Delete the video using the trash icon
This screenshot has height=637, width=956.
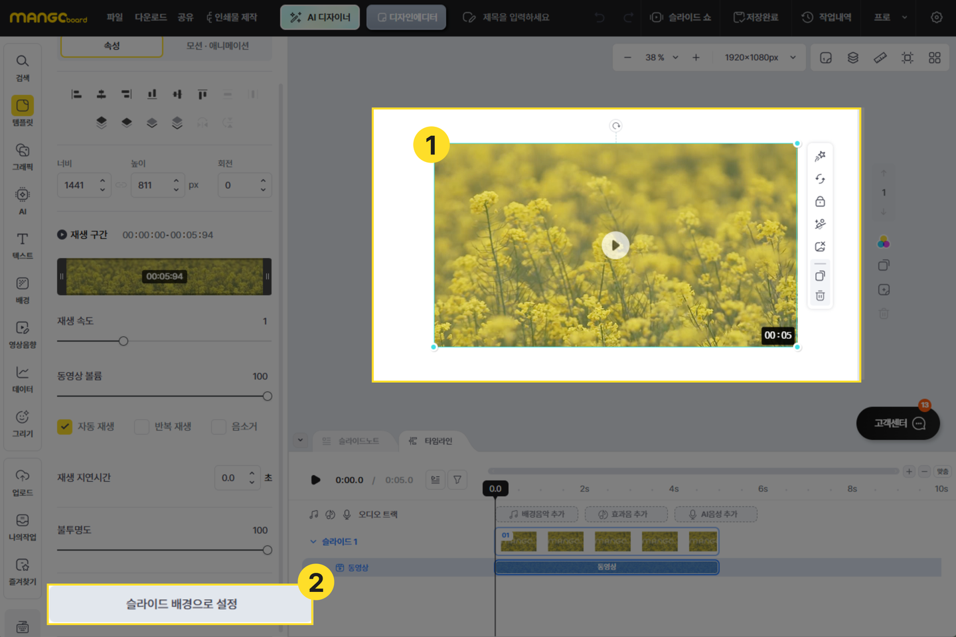(x=820, y=296)
